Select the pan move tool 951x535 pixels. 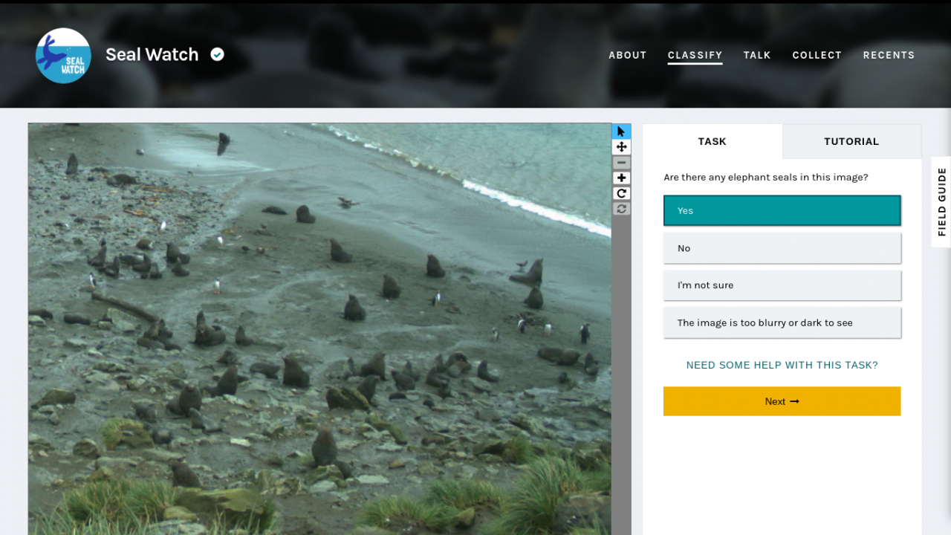[x=621, y=147]
